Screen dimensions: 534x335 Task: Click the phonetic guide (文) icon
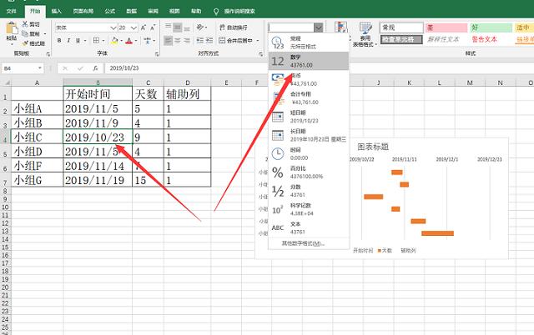pyautogui.click(x=147, y=41)
